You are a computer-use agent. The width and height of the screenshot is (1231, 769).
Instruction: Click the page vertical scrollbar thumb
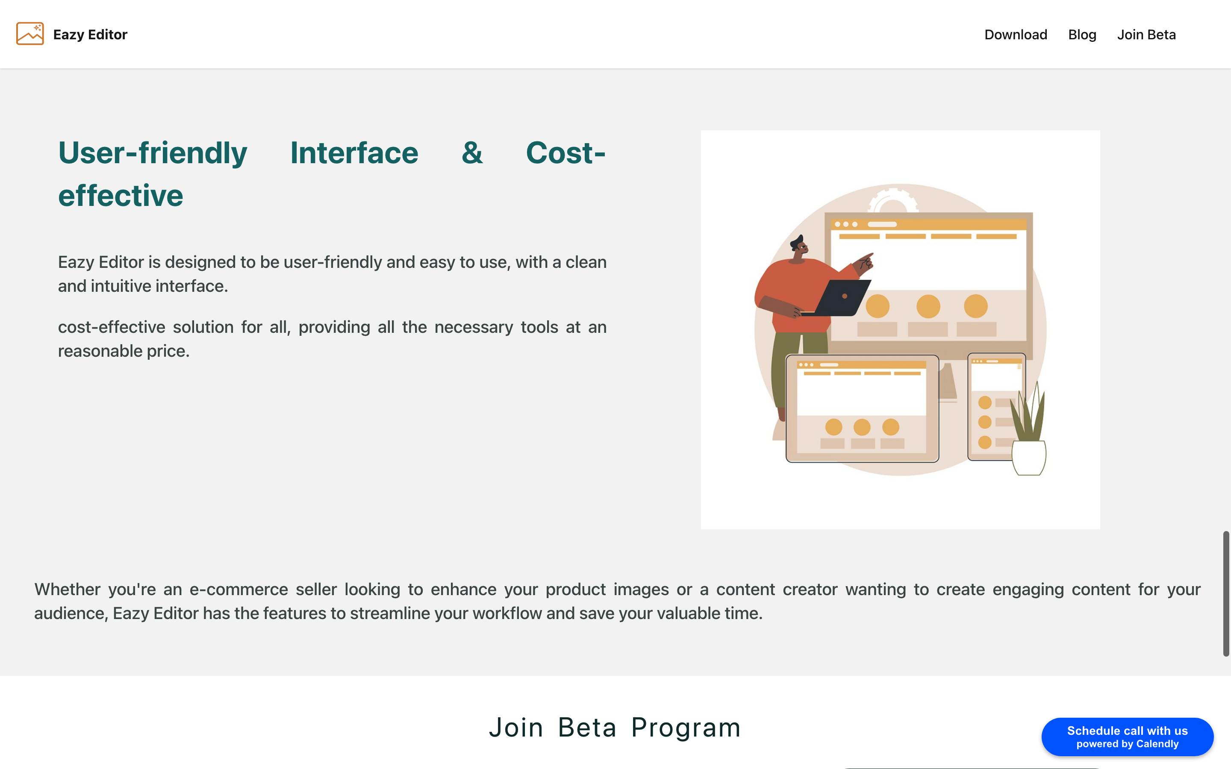point(1226,593)
